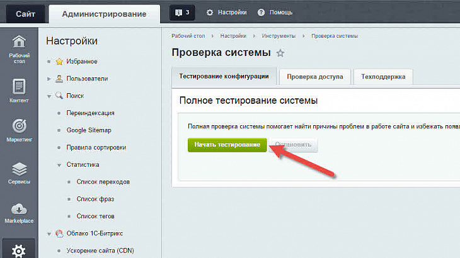The image size is (460, 258).
Task: Click the magnifier icon next to Поиск
Action: [x=59, y=96]
